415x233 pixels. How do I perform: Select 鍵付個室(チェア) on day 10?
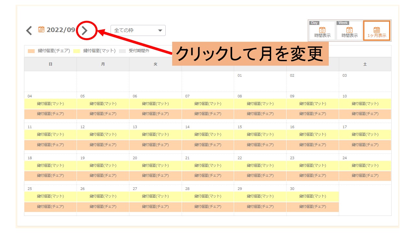tap(365, 114)
